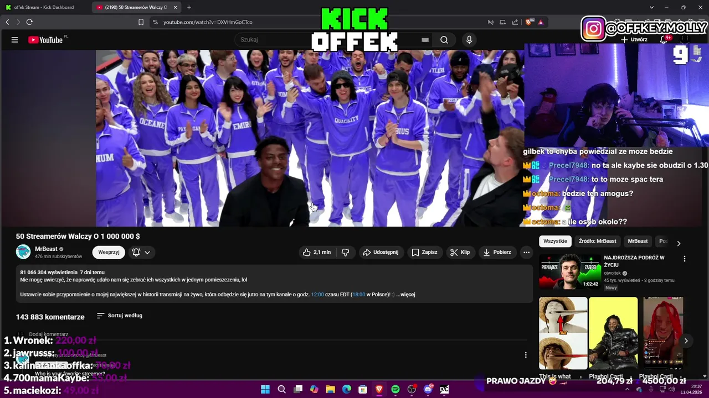Start voice search with the microphone icon
The width and height of the screenshot is (709, 398).
coord(469,40)
